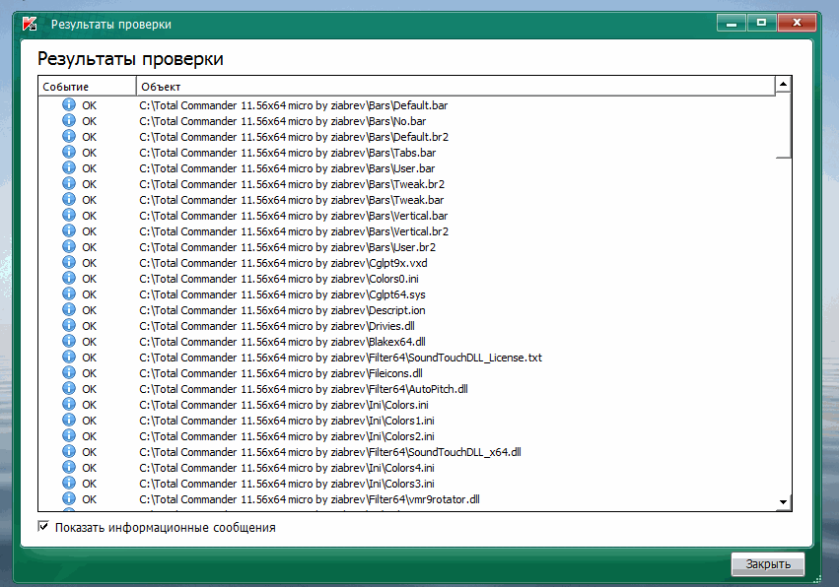Select the path ending in Bars\Vertical.bar
839x587 pixels.
tap(293, 216)
